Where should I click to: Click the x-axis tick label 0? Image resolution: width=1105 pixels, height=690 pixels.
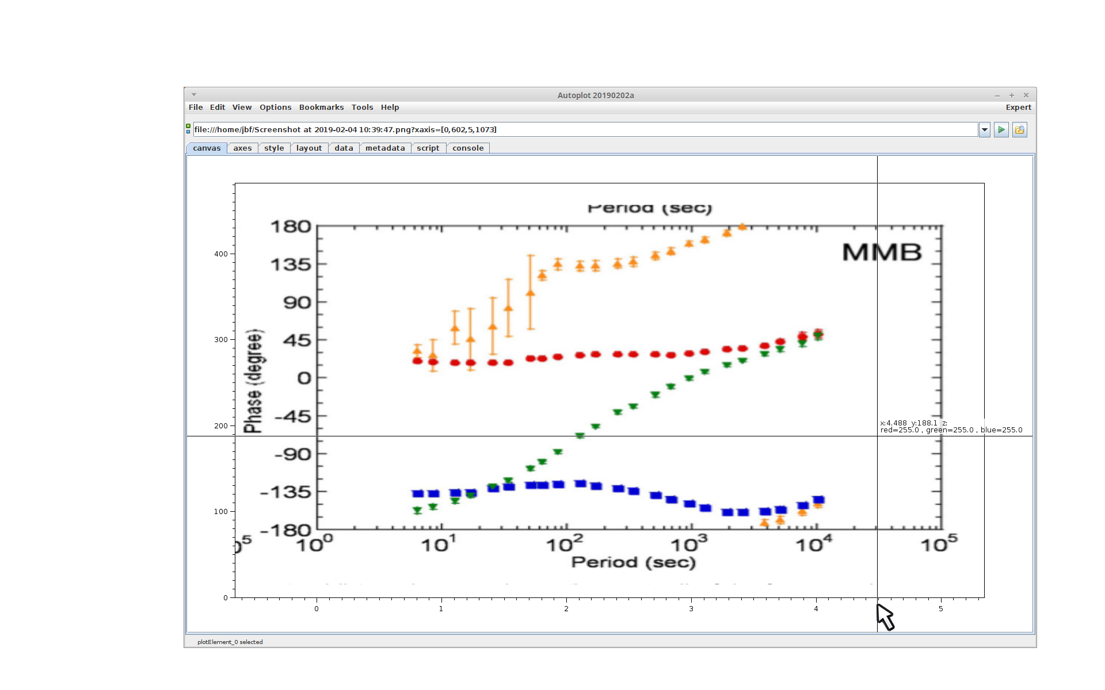(x=317, y=609)
